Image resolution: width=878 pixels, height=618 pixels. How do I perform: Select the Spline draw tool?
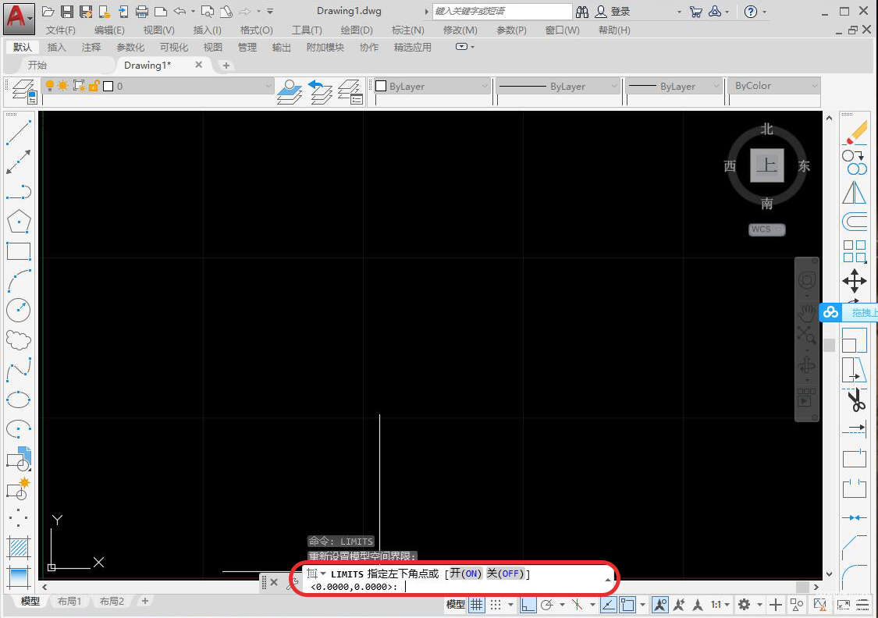(19, 369)
